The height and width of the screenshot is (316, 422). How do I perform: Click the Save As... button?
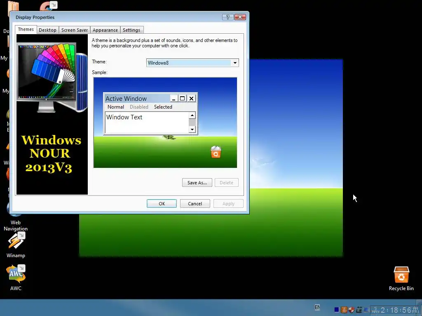[197, 182]
